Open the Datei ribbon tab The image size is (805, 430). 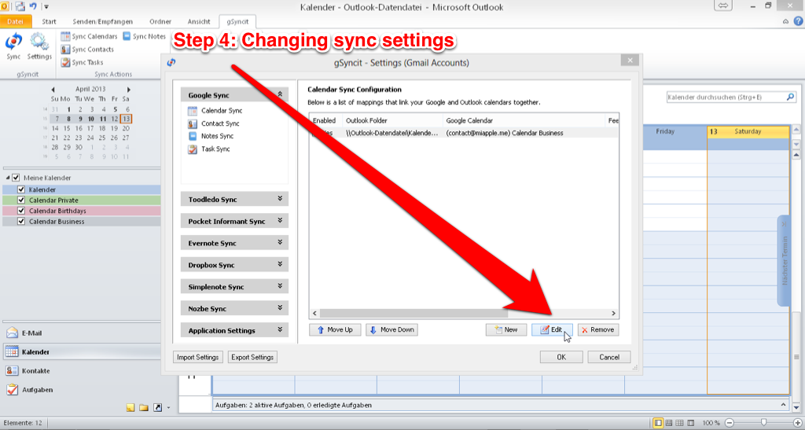pyautogui.click(x=16, y=21)
